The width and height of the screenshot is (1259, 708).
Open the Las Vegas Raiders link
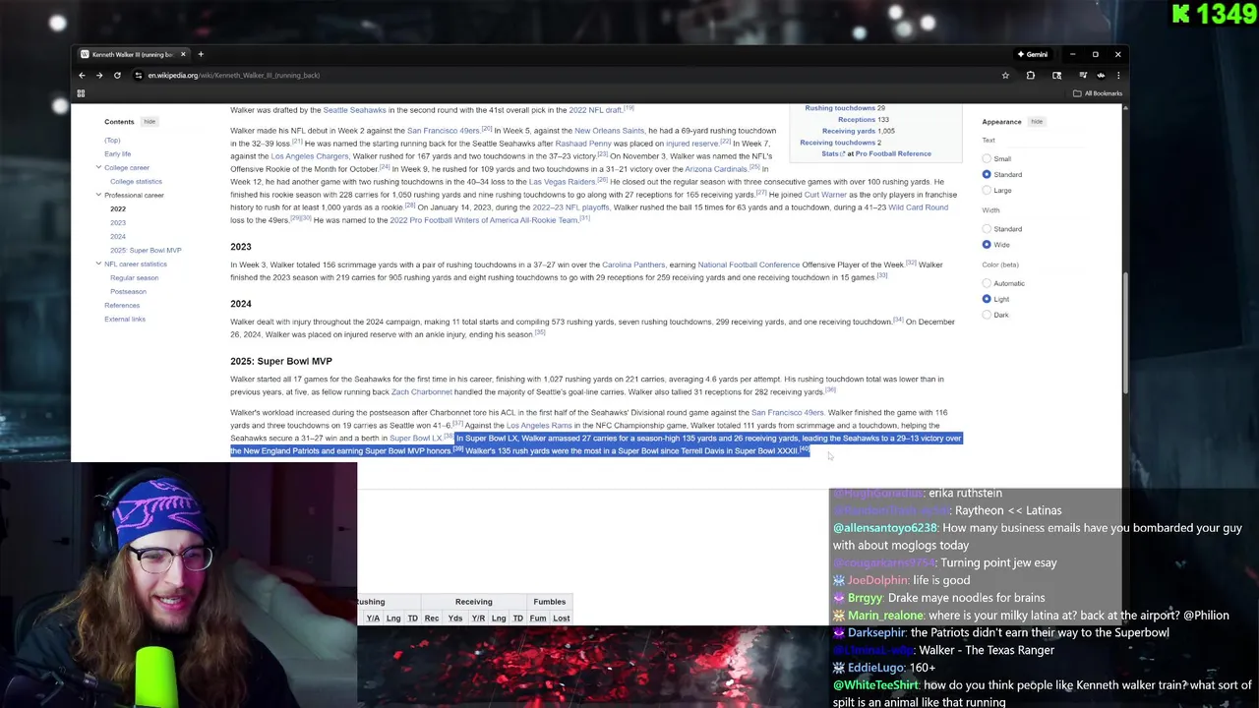point(562,182)
